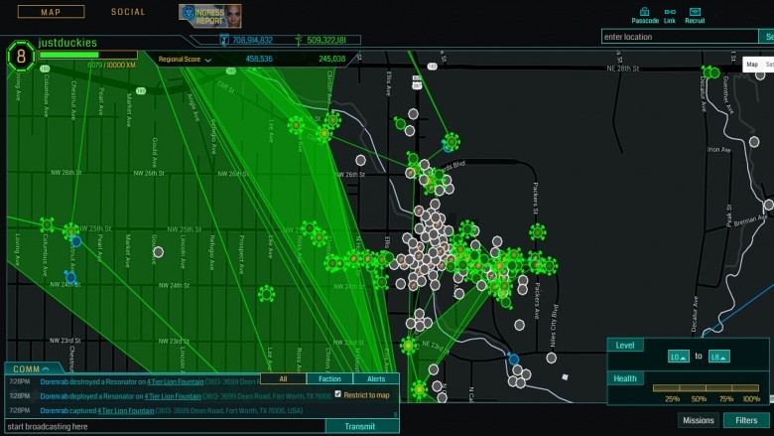Open the Missions button
774x436 pixels.
pos(698,420)
